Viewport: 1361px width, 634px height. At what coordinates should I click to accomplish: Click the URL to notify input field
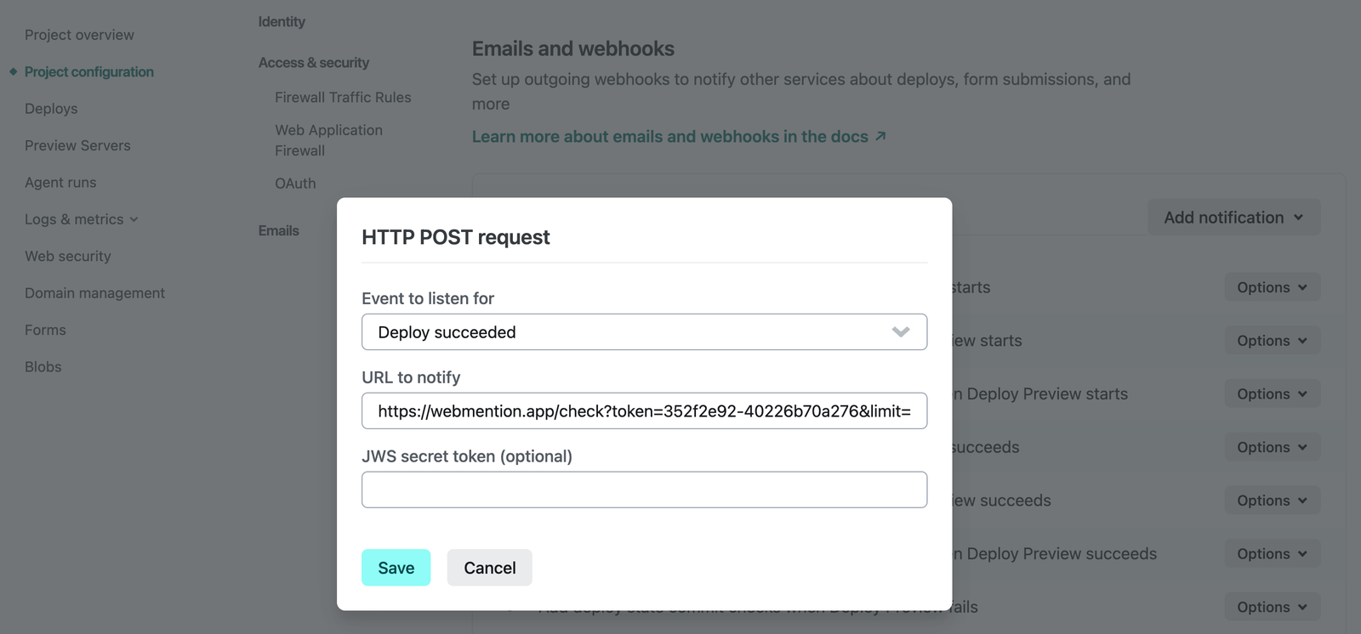644,410
